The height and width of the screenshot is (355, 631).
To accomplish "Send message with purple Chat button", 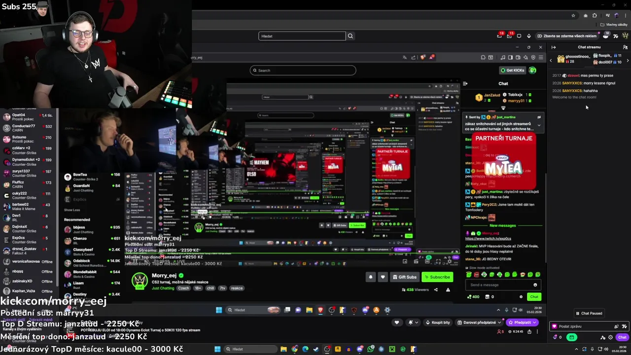I will pos(622,337).
